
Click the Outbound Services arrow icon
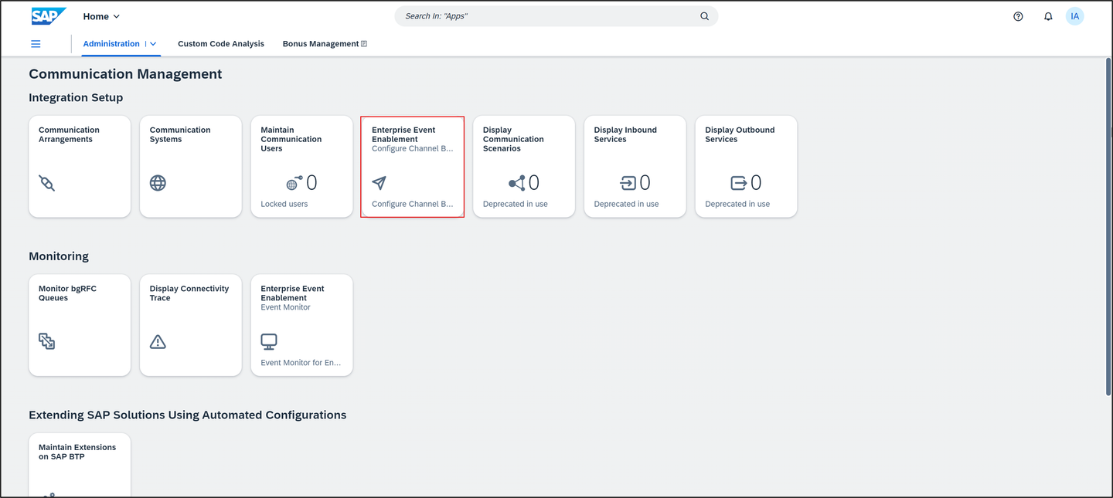[x=740, y=183]
